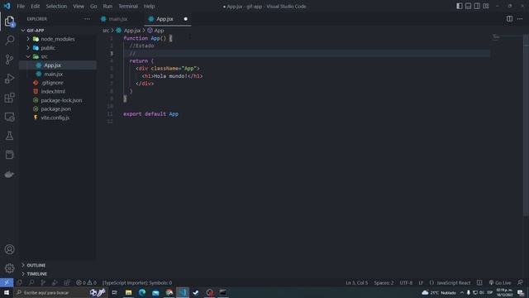Open the Source Control view
This screenshot has width=529, height=298.
[9, 60]
